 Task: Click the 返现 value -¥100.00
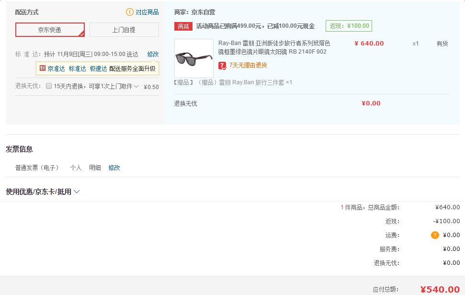(446, 221)
